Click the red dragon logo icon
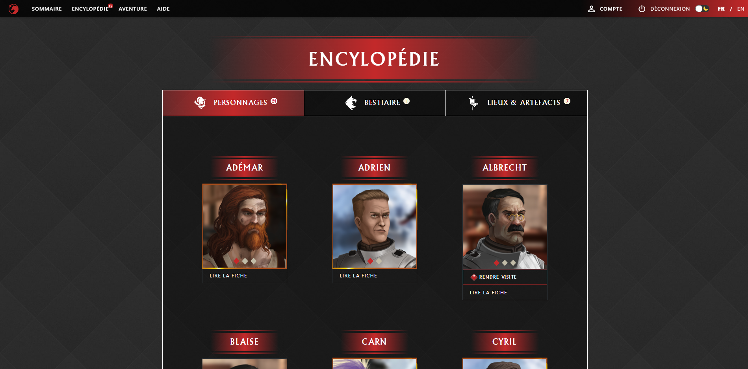The width and height of the screenshot is (748, 369). pos(13,9)
